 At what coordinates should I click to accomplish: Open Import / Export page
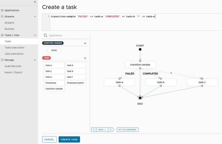[x=13, y=72]
